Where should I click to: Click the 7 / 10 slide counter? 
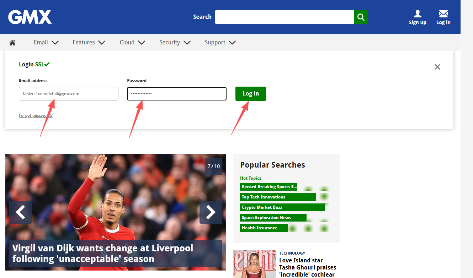pos(214,166)
